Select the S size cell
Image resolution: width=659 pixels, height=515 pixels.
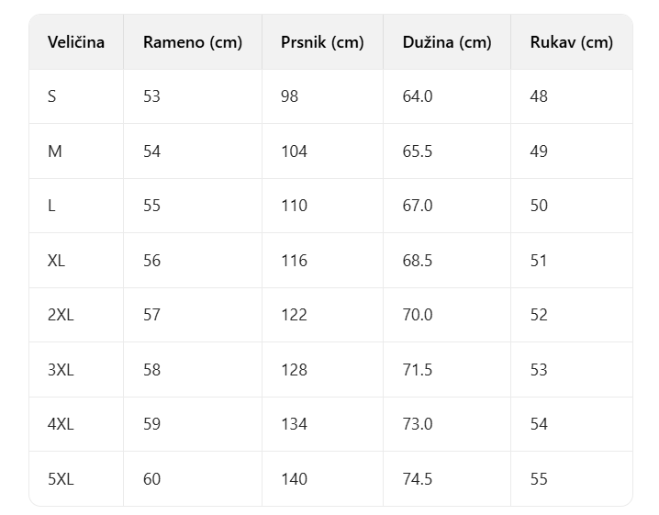pos(52,96)
